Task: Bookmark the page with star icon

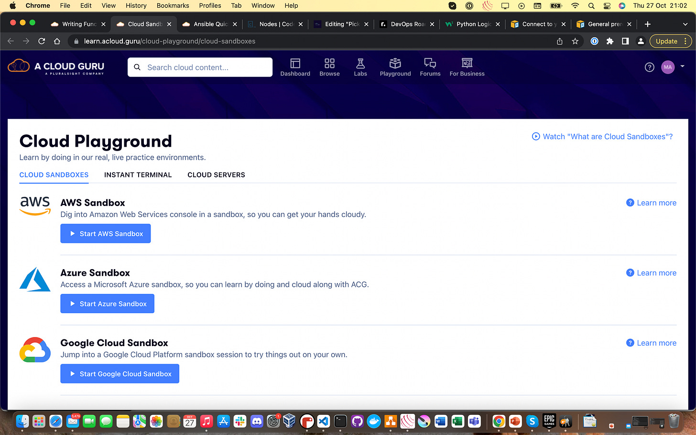Action: click(575, 41)
